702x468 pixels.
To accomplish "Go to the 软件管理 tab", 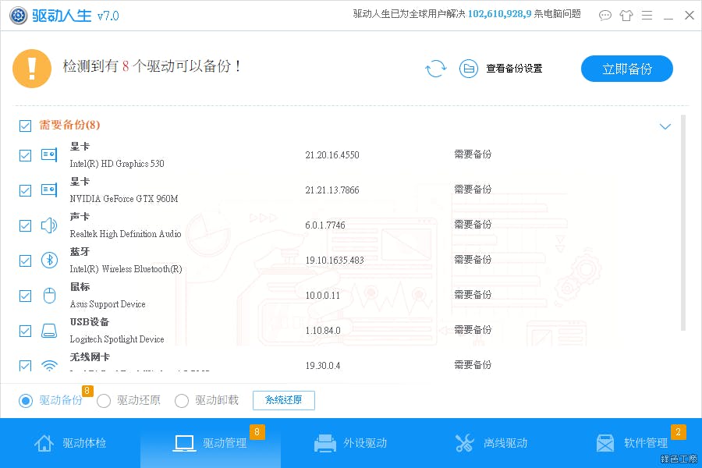I will tap(632, 443).
